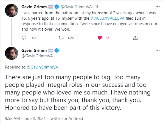Open more options on the reply tweet

(x=158, y=50)
